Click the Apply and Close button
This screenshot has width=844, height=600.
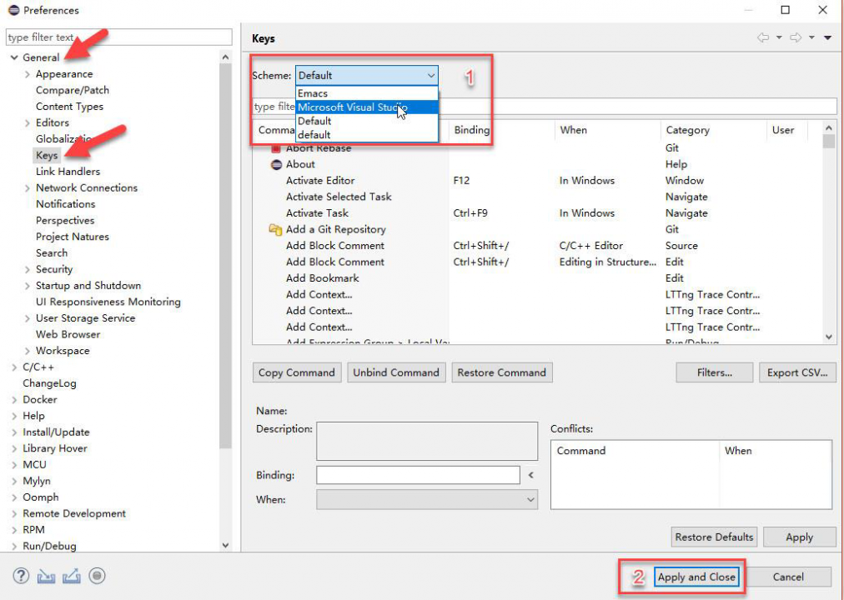click(698, 576)
